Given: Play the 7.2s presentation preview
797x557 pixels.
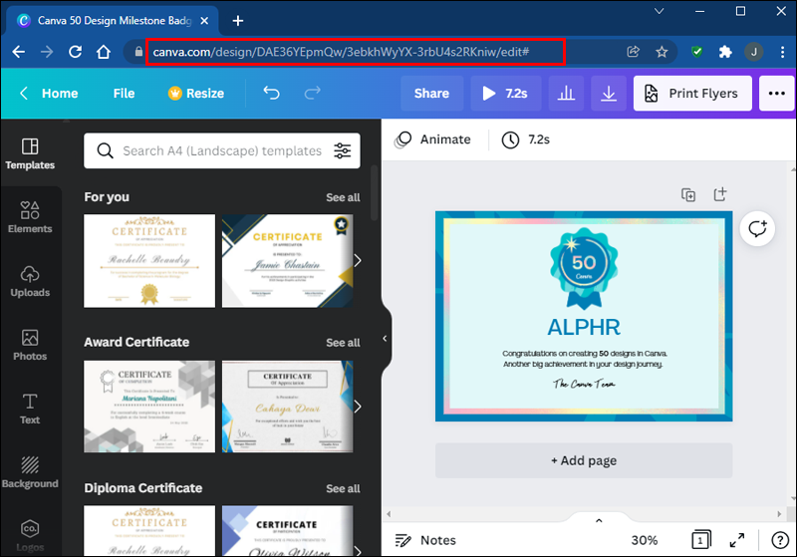Looking at the screenshot, I should tap(506, 93).
